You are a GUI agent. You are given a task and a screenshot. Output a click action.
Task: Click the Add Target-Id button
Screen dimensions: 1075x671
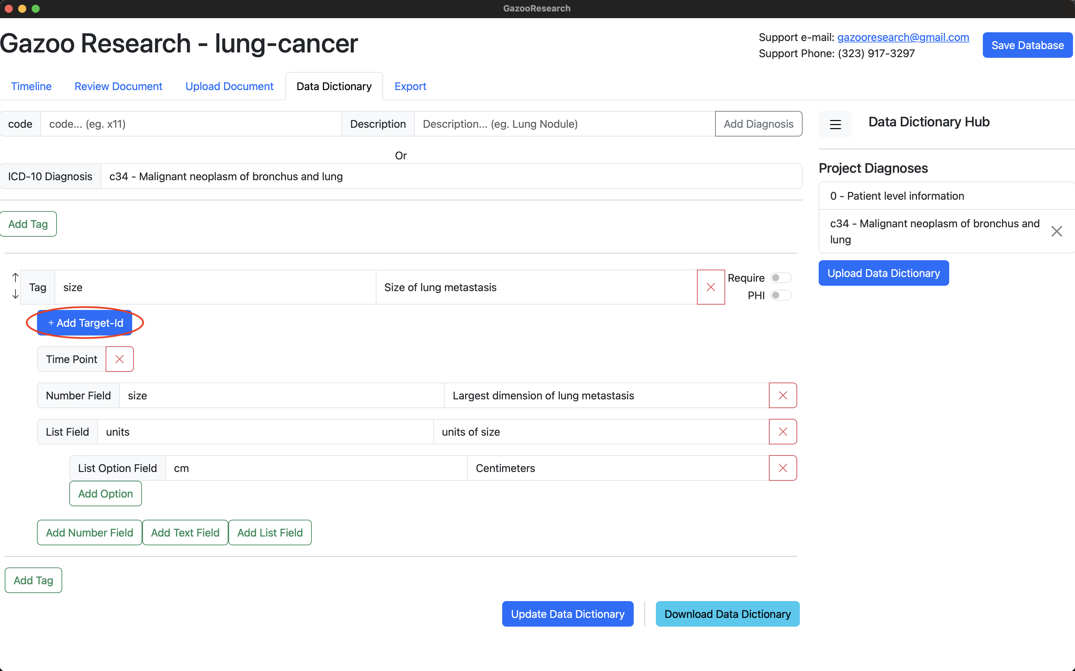tap(85, 323)
